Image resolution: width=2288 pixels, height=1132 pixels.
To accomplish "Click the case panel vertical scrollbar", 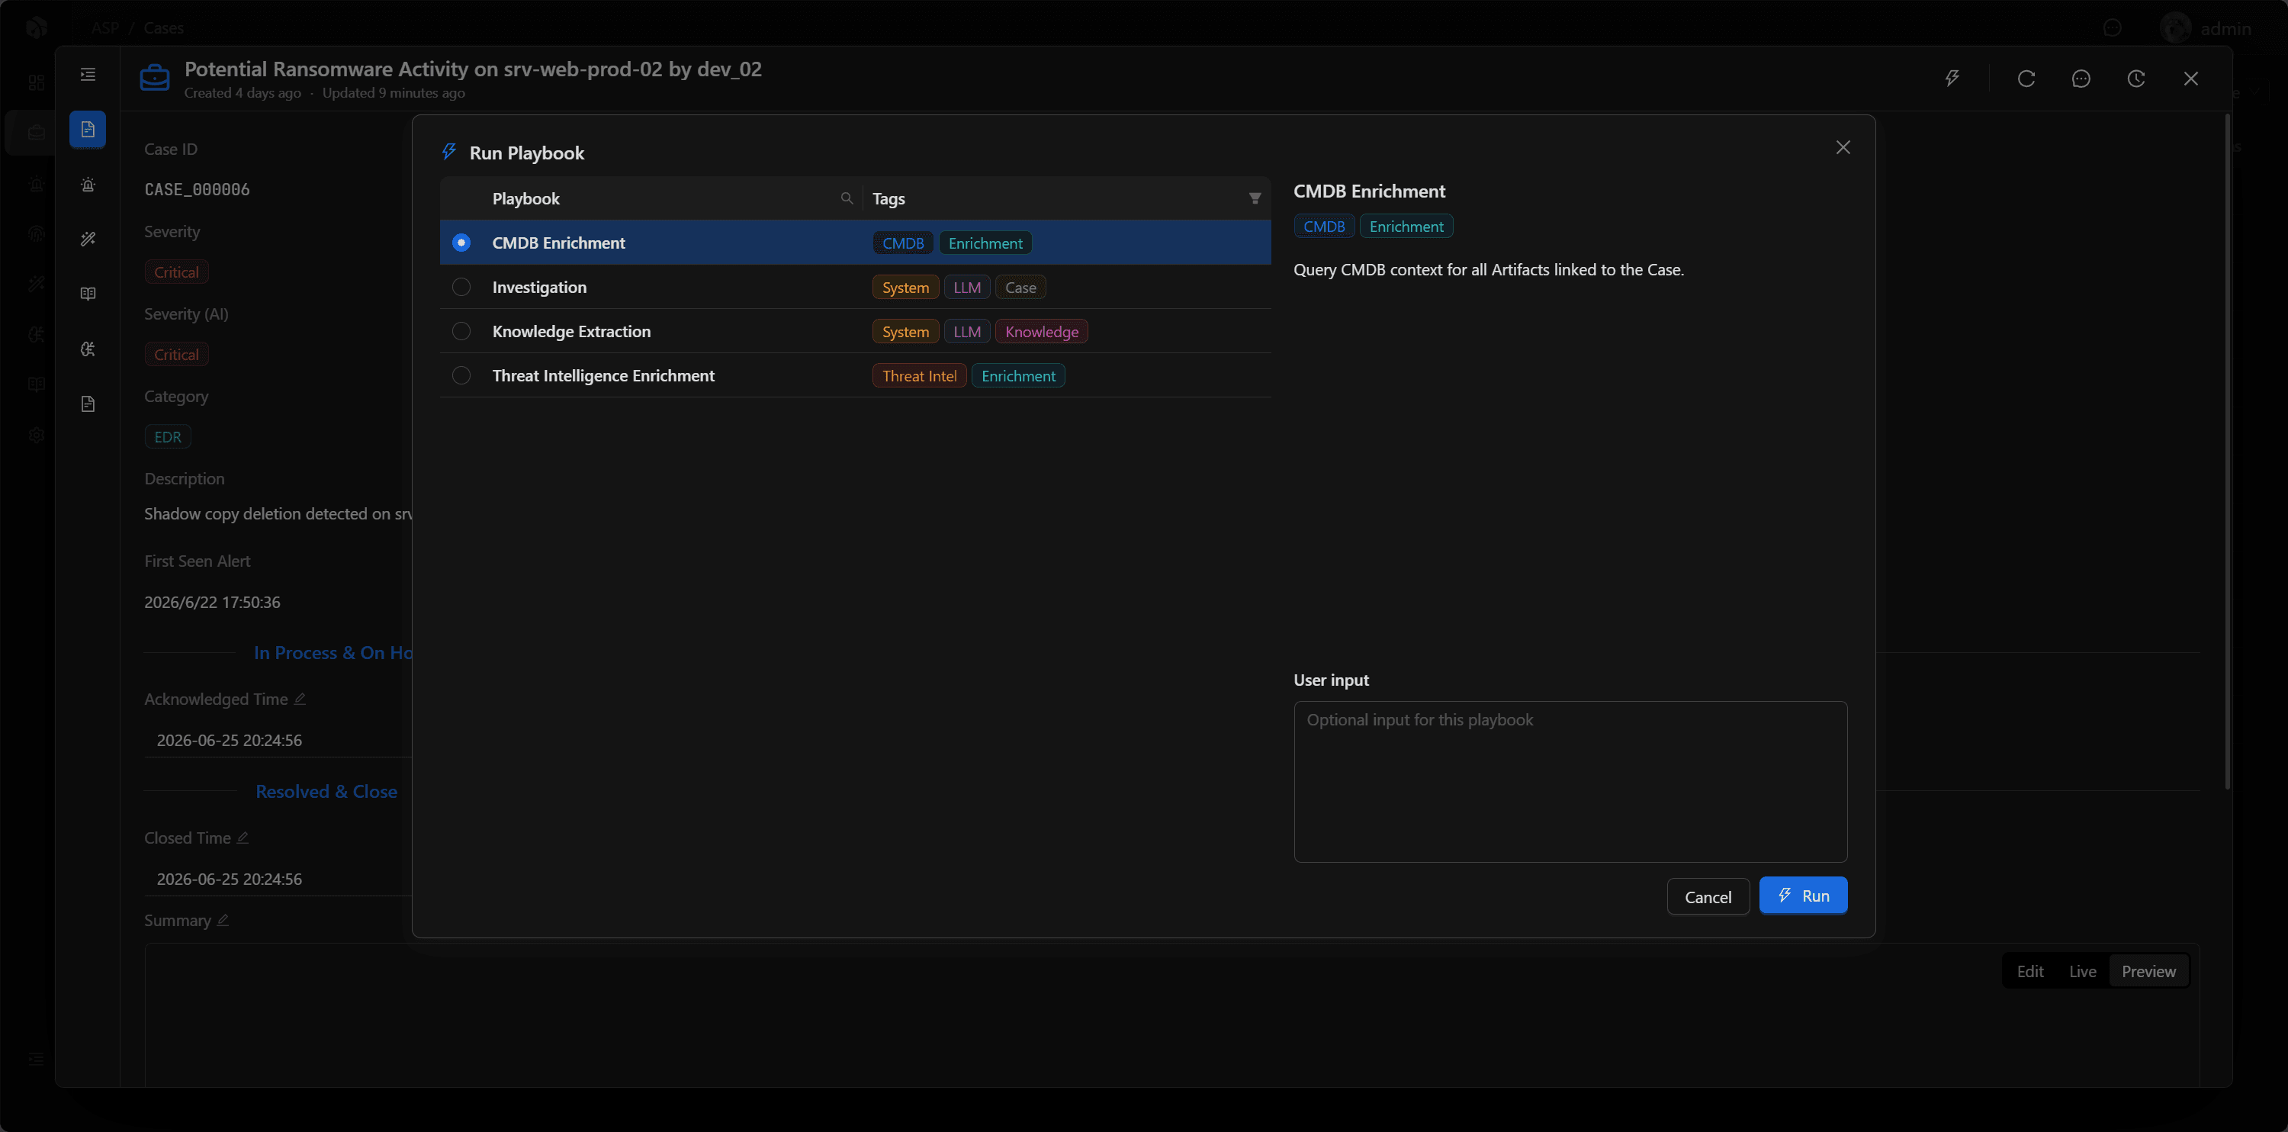I will tap(2227, 453).
